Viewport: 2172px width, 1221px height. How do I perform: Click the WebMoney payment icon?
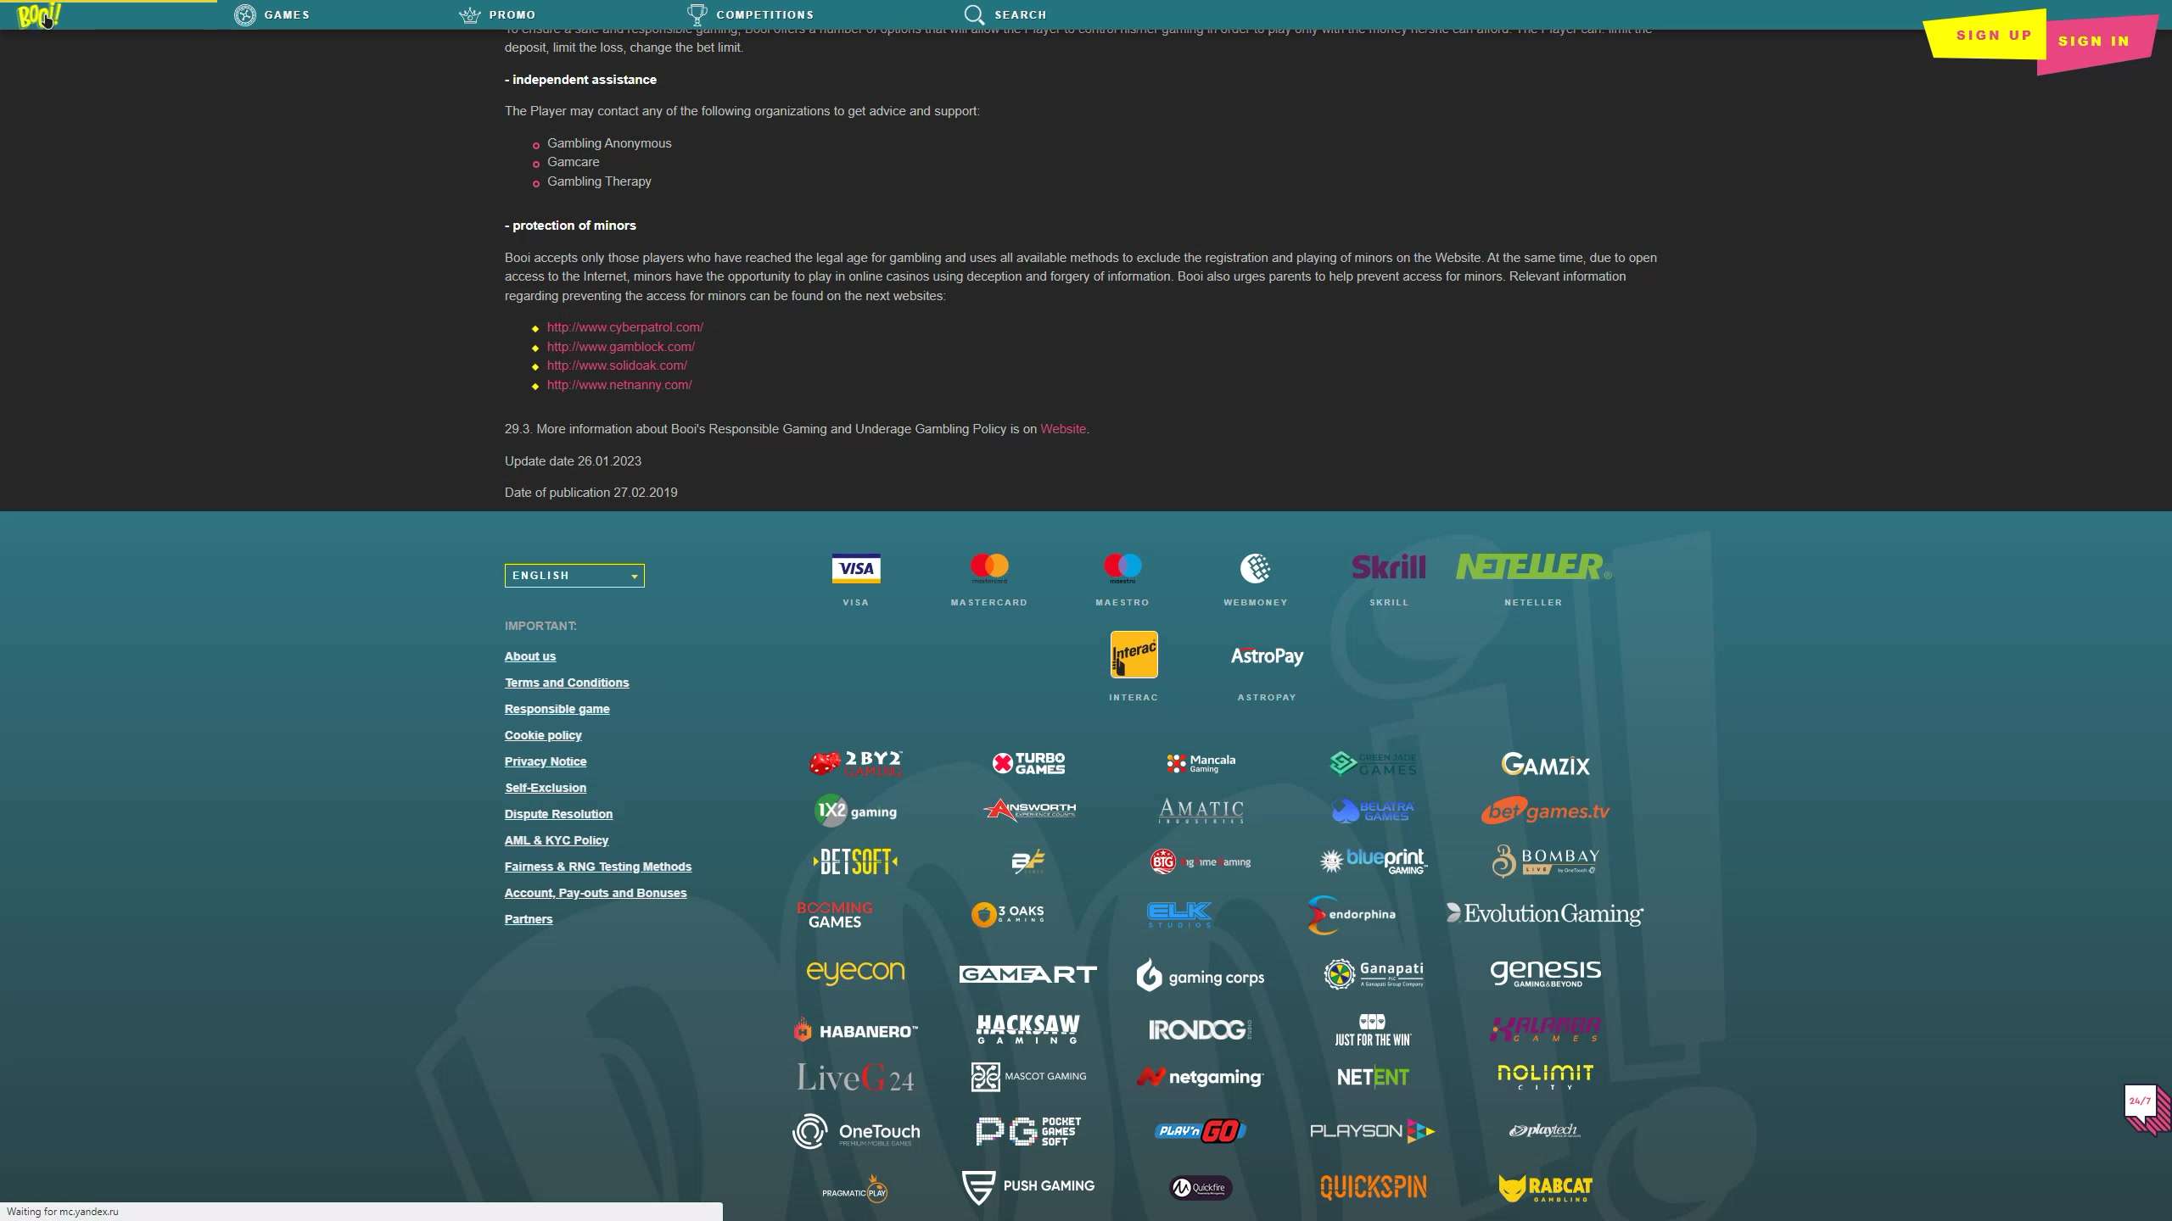(1256, 568)
